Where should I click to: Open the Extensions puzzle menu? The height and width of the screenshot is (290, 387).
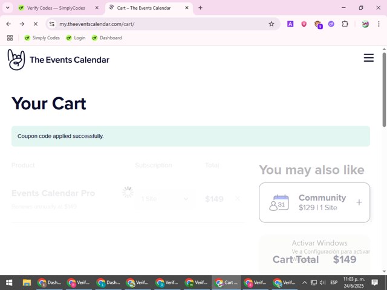[345, 24]
